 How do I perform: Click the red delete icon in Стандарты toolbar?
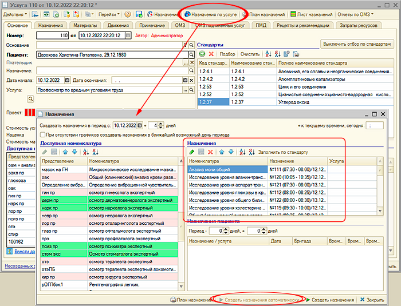211,53
